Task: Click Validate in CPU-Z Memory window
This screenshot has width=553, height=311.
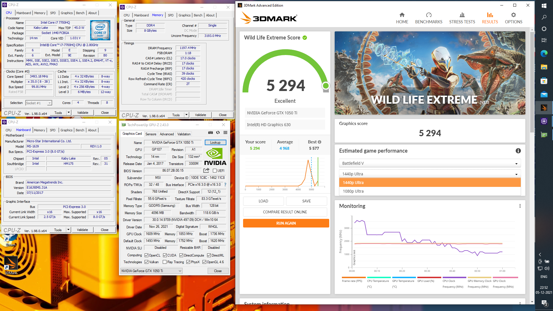Action: click(200, 115)
